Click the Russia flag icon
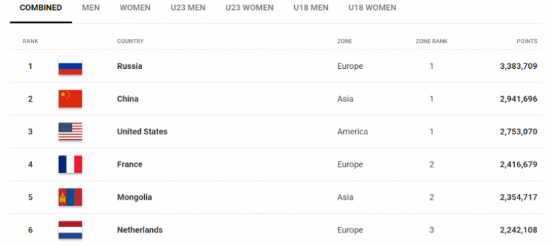 (x=70, y=66)
